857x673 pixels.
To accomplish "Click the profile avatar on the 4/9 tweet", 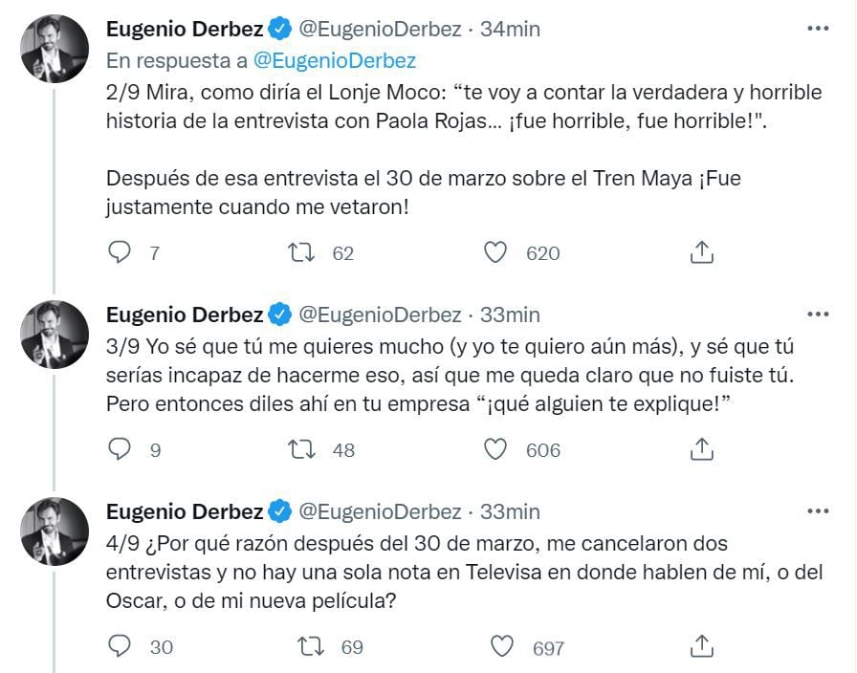I will pyautogui.click(x=55, y=531).
